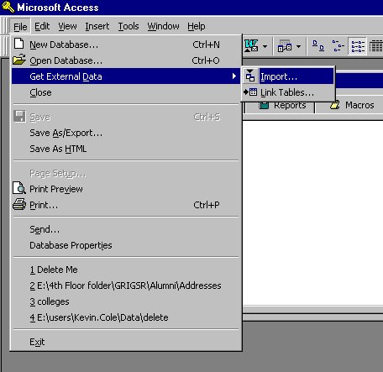Open the Tools menu
The image size is (383, 372).
point(129,26)
